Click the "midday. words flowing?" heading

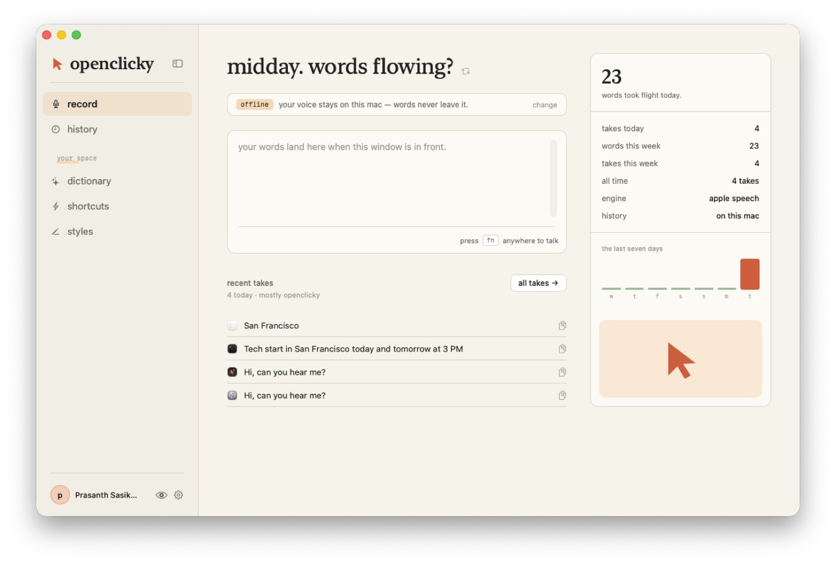(x=340, y=67)
